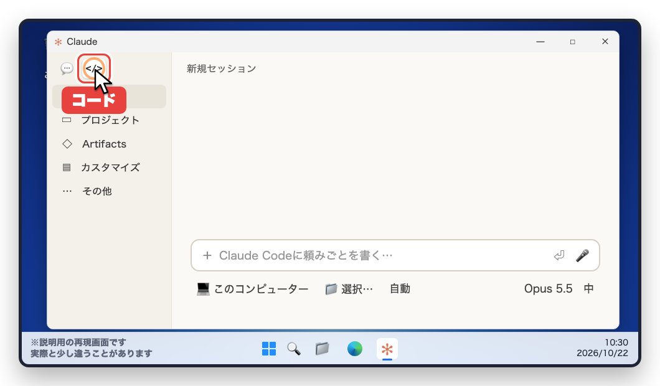Expand その他 in the sidebar
Viewport: 660px width, 386px height.
pos(110,191)
